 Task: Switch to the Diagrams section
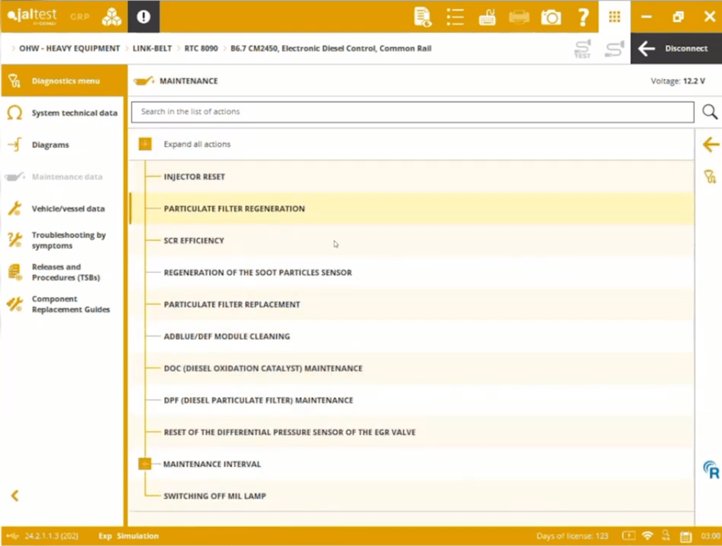point(50,144)
